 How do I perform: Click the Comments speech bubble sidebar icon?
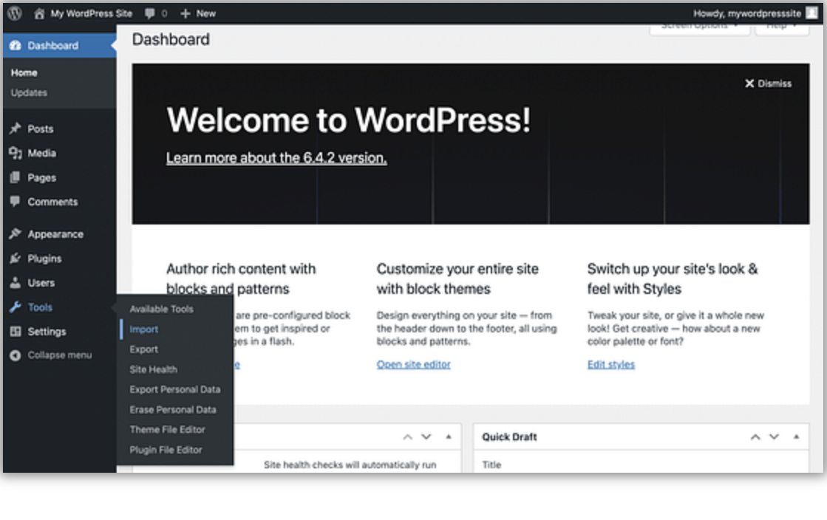[x=16, y=202]
